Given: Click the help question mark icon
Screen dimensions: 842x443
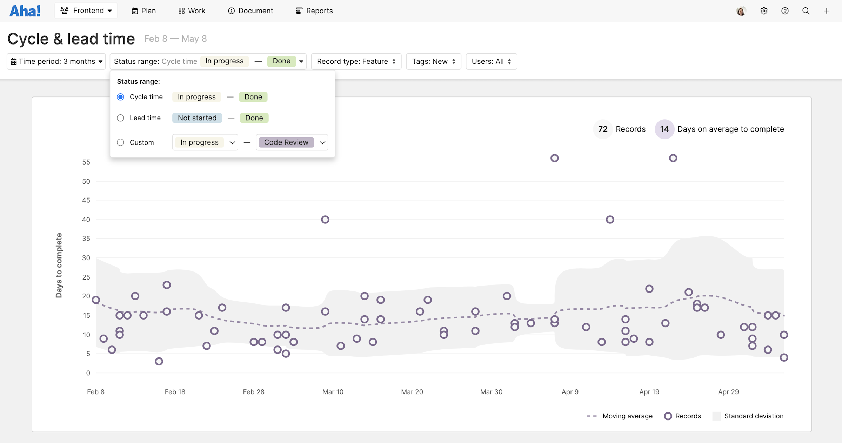Looking at the screenshot, I should click(x=785, y=11).
